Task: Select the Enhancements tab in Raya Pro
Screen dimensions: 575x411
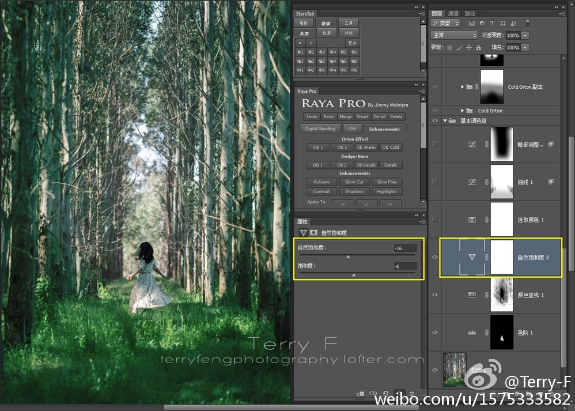Action: pos(385,129)
